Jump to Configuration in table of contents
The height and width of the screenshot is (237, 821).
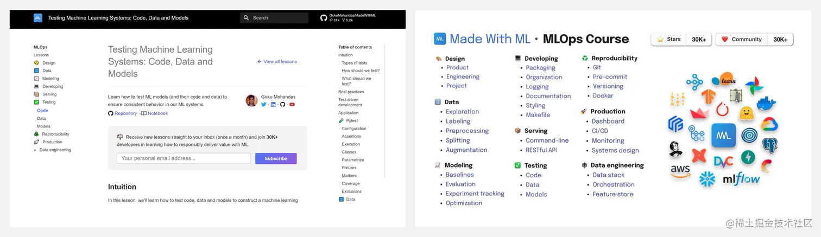(354, 129)
